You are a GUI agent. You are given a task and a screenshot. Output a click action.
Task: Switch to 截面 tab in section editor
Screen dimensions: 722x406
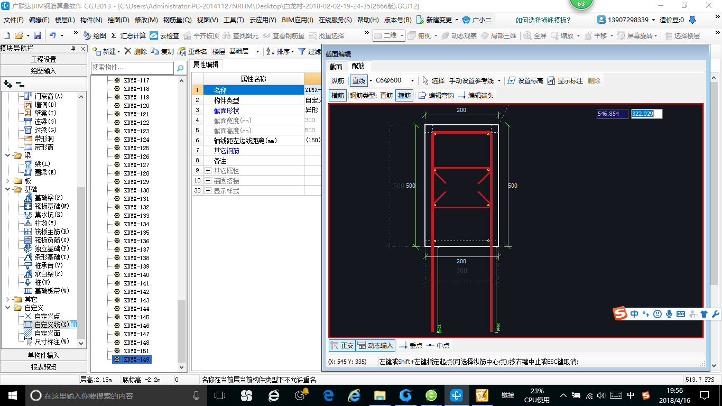[336, 66]
